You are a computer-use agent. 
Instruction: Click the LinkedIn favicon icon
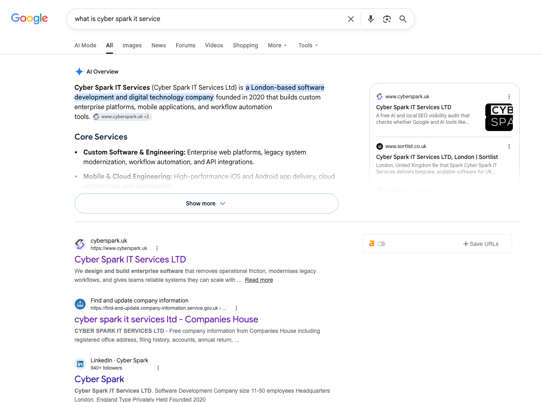click(80, 364)
